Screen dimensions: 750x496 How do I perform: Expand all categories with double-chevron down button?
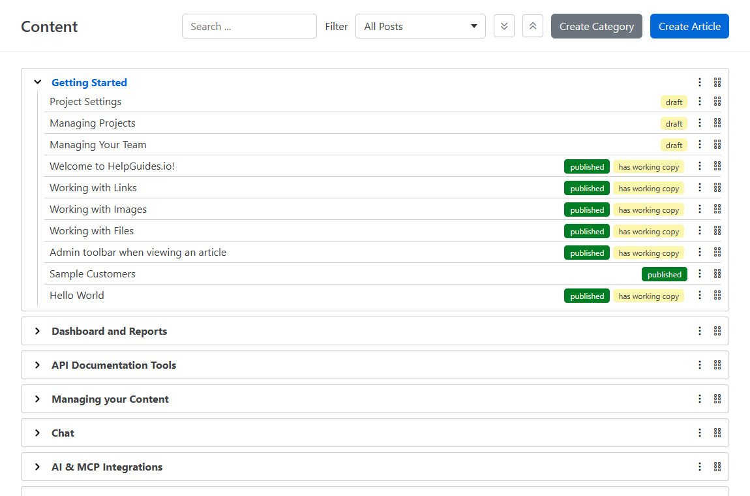504,26
